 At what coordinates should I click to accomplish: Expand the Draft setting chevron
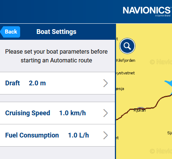pyautogui.click(x=105, y=83)
